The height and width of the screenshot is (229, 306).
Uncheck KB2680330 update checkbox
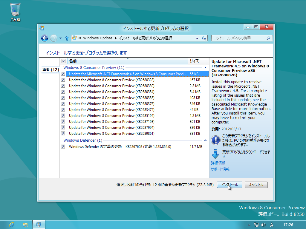click(x=63, y=86)
